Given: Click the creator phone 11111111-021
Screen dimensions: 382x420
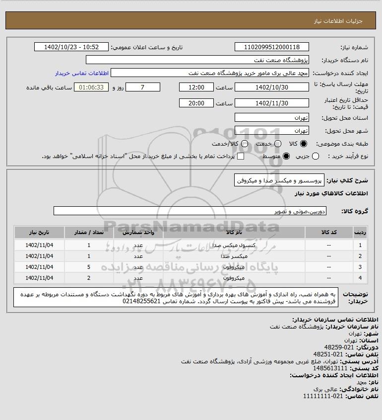Looking at the screenshot, I should pos(323,396).
